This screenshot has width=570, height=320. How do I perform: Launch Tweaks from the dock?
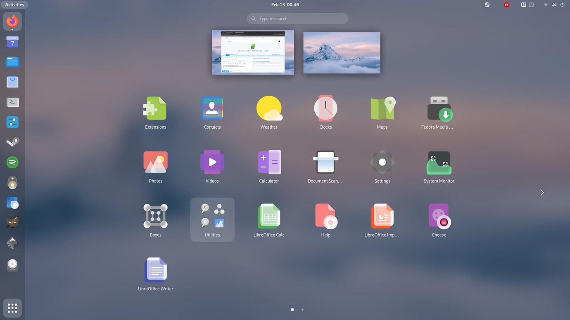12,122
